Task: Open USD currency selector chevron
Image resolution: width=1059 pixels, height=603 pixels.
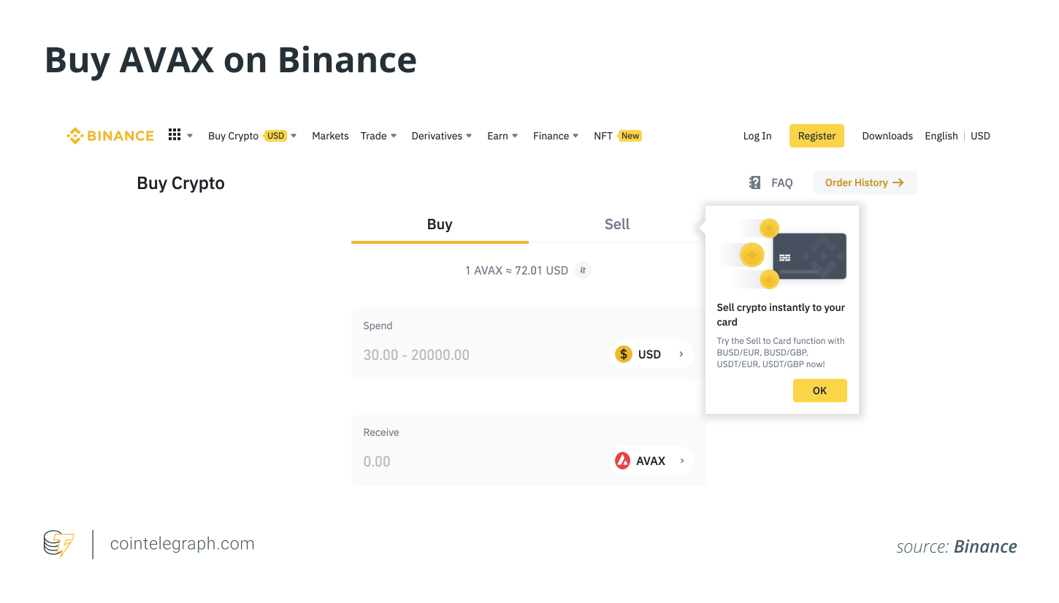Action: tap(681, 355)
